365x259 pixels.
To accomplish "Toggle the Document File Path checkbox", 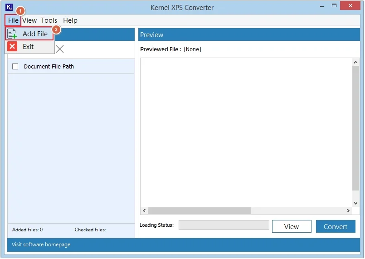I will pos(15,66).
